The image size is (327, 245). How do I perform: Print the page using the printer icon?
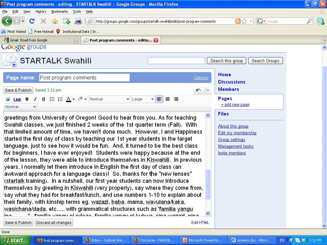tap(78, 21)
